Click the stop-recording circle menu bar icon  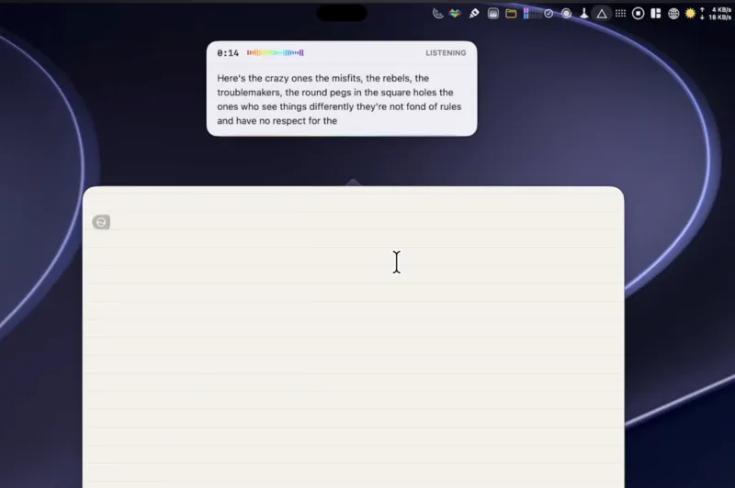(x=638, y=14)
